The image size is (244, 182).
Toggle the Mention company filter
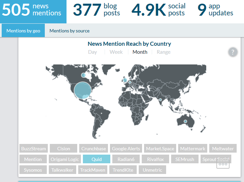point(33,159)
